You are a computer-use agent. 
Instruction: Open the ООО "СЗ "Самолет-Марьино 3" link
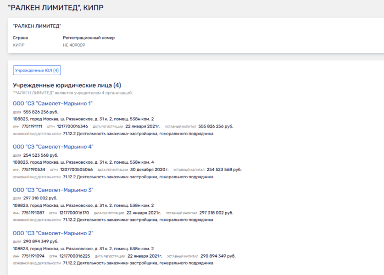point(53,190)
